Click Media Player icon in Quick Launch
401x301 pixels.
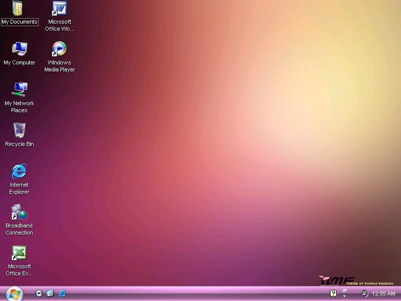coord(39,293)
